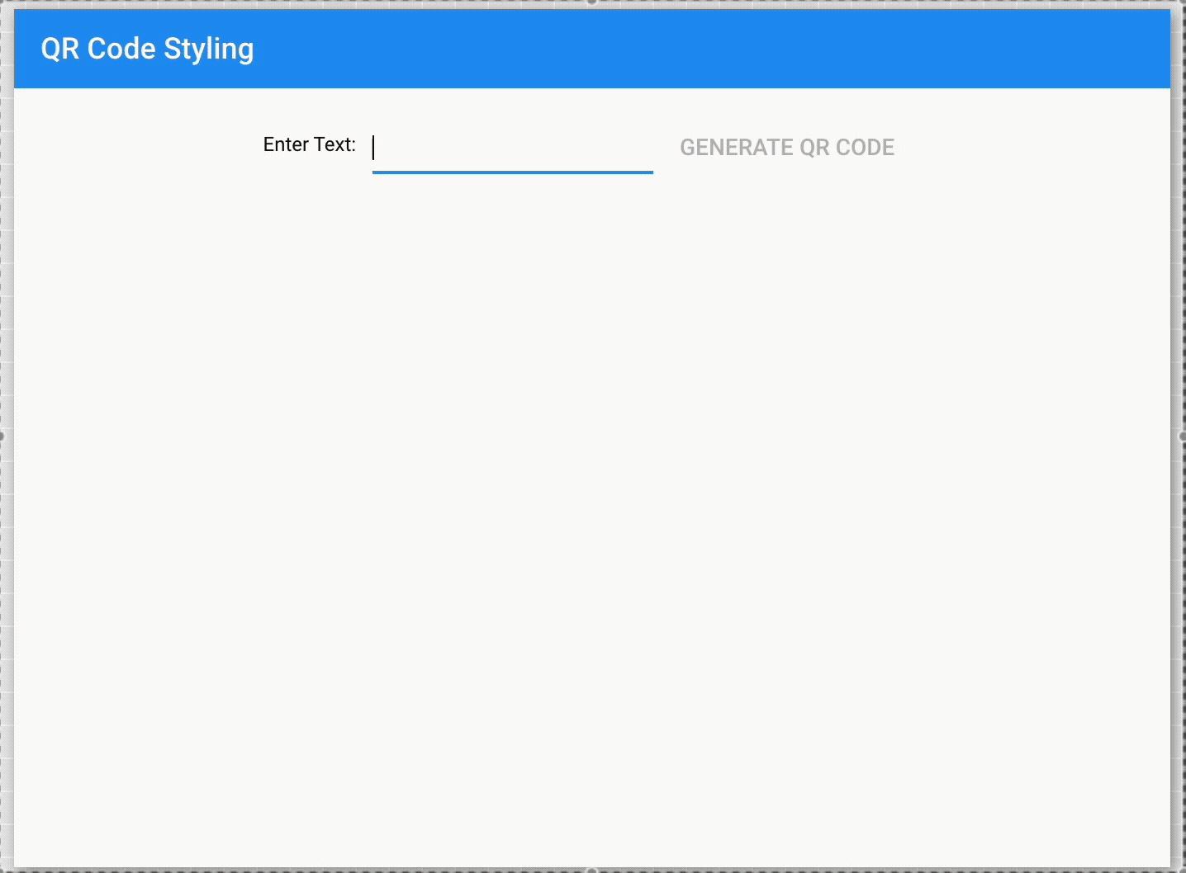Click the QR Code Styling title text

[147, 49]
